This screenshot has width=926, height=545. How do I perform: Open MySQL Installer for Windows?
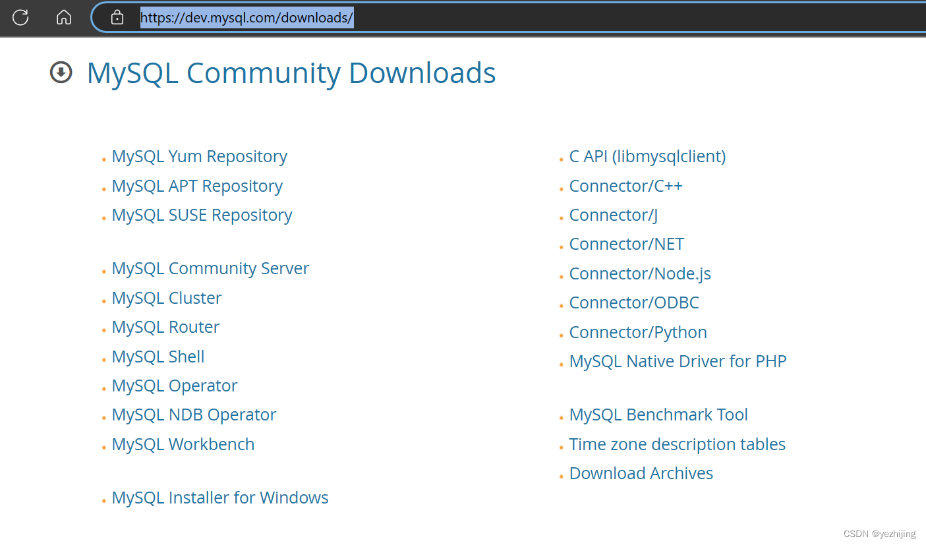(220, 498)
